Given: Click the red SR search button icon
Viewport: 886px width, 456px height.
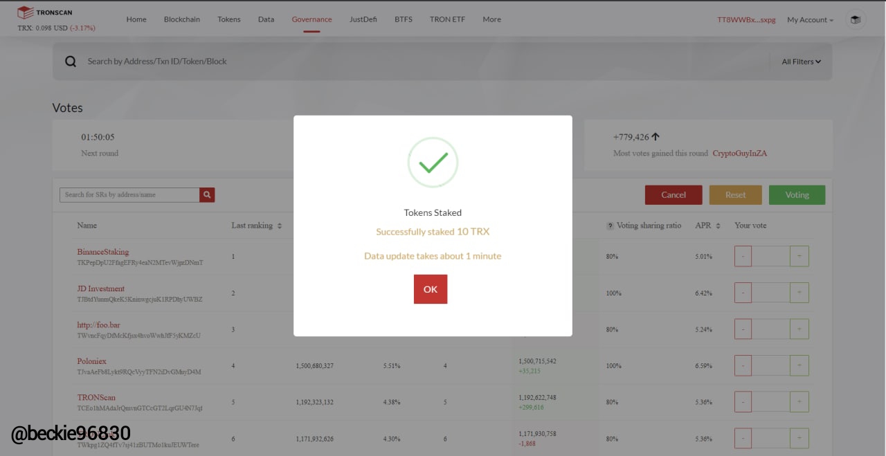Looking at the screenshot, I should [x=207, y=194].
